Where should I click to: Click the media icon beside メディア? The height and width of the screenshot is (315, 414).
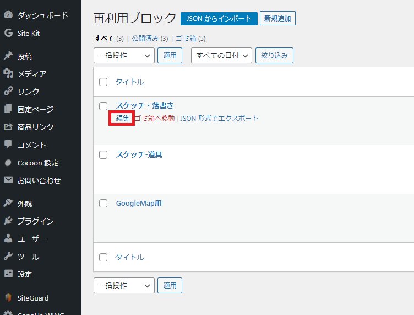(x=8, y=73)
